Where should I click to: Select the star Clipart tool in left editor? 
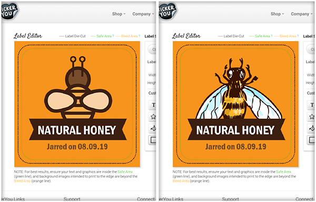(153, 117)
